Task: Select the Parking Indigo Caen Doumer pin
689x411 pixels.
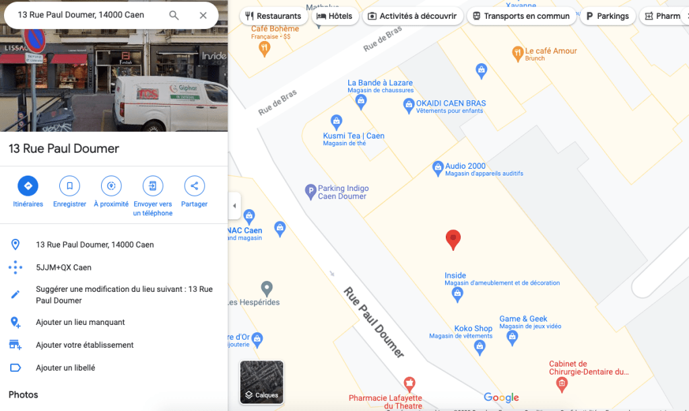Action: tap(310, 192)
